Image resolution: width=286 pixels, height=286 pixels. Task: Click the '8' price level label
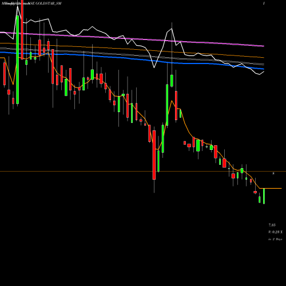coord(273,173)
